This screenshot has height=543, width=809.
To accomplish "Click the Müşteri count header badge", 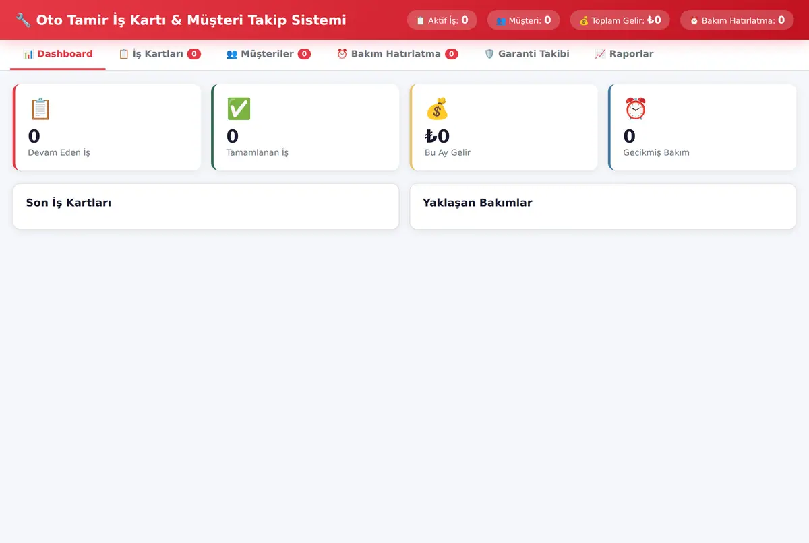I will 523,20.
